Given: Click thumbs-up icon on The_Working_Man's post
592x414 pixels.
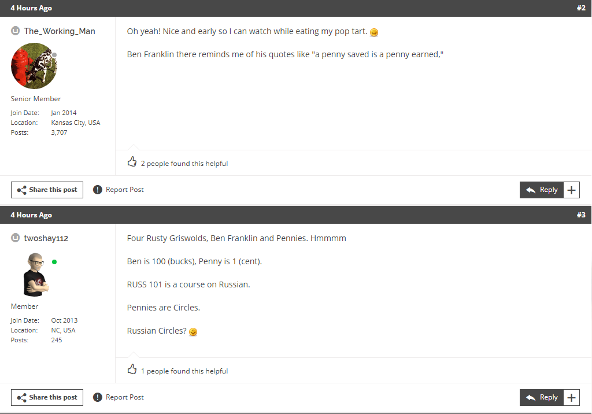Looking at the screenshot, I should [x=132, y=162].
